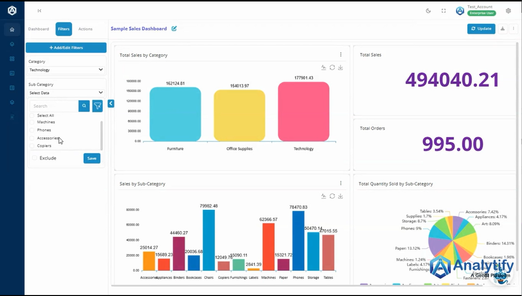Click the Test_Account username text
Viewport: 522px width, 296px height.
pyautogui.click(x=480, y=7)
